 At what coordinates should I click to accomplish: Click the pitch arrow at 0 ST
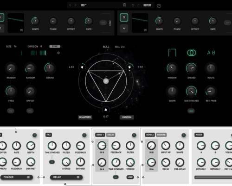(x=106, y=110)
